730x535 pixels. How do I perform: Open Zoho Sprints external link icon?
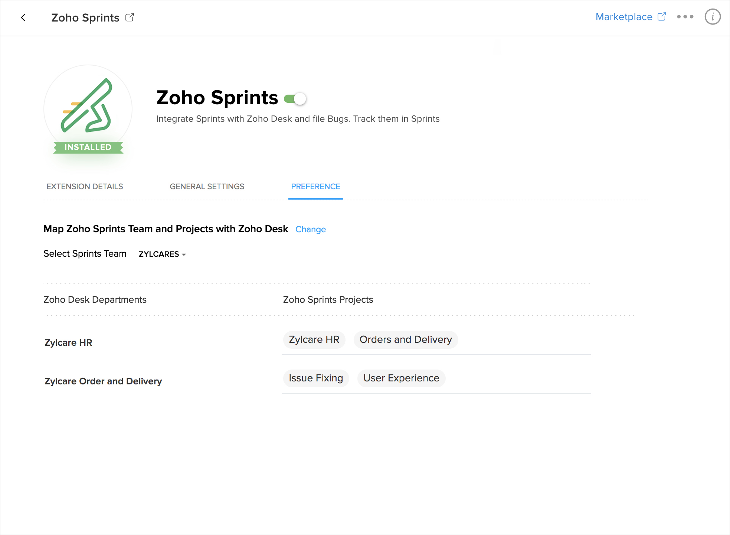(130, 17)
